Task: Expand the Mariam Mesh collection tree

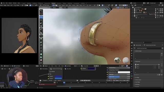Action: [x=133, y=13]
